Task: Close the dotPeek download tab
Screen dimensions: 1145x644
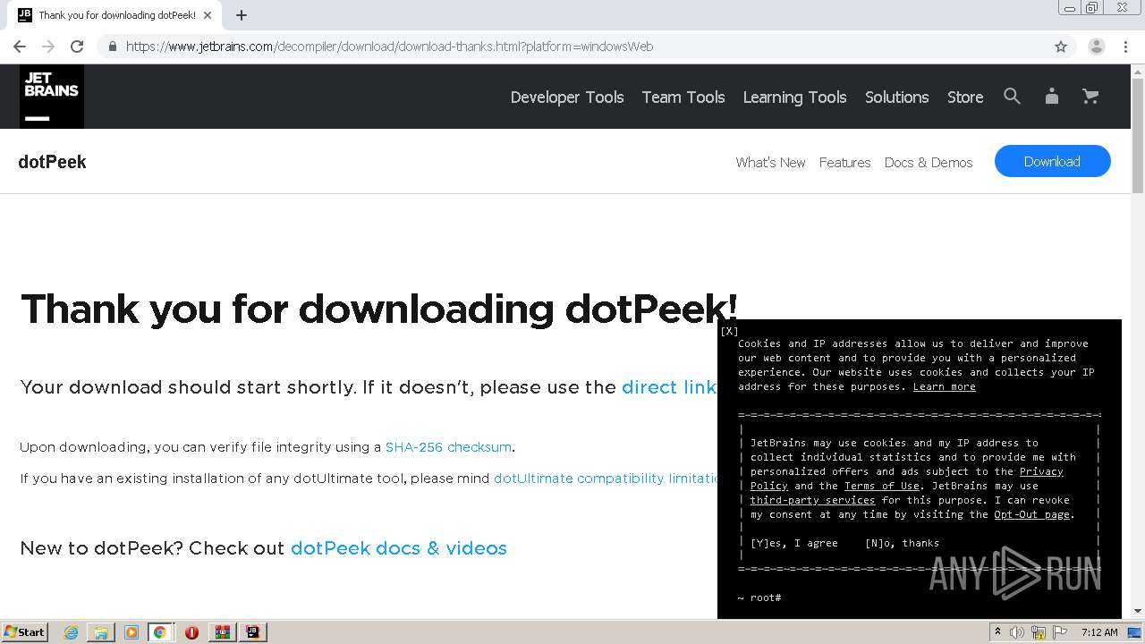Action: (208, 15)
